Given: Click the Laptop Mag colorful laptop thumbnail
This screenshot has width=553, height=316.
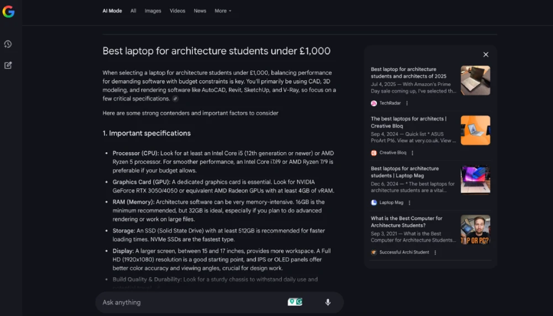Looking at the screenshot, I should pyautogui.click(x=475, y=180).
